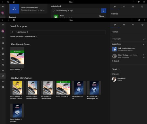Viewport: 147px width, 124px height.
Task: Select the Activity alerts tab in the front window
Action: (x=142, y=25)
